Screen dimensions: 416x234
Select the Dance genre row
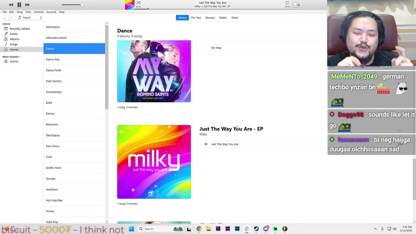(74, 48)
